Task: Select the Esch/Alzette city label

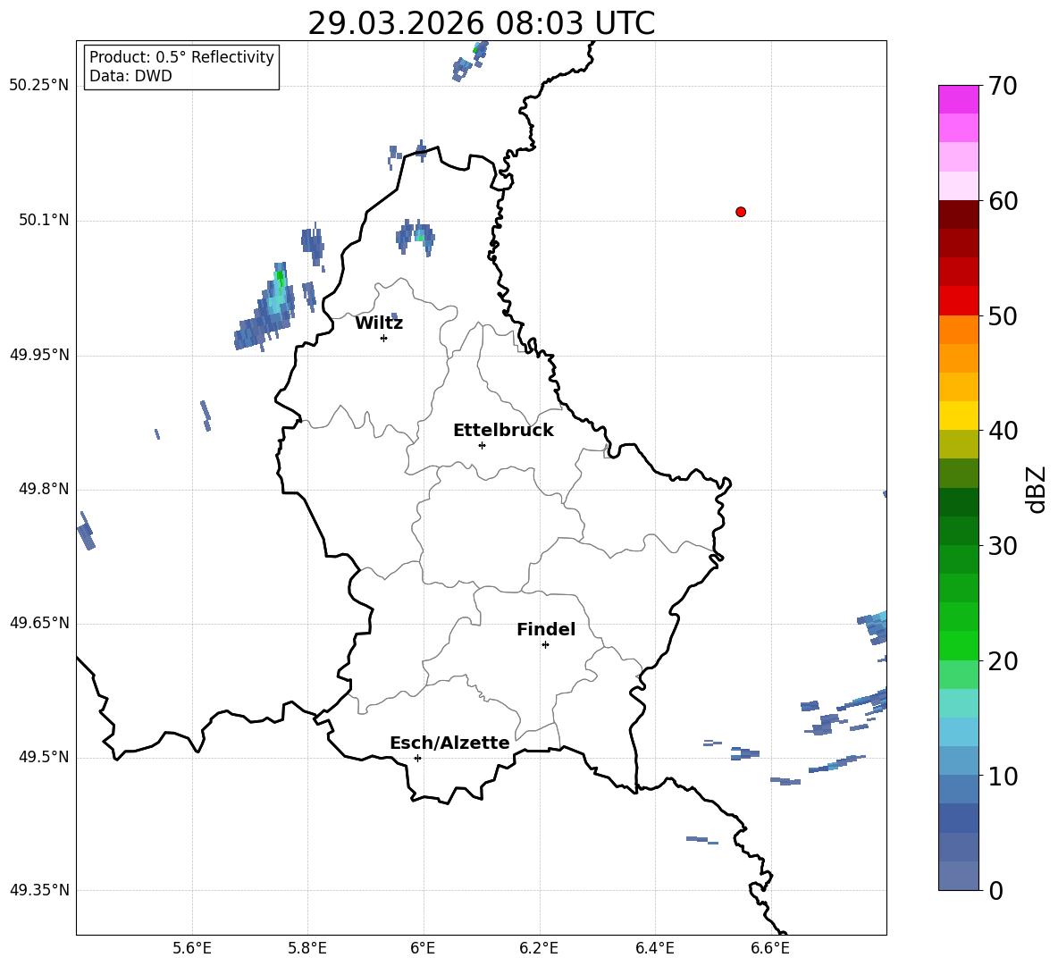Action: pyautogui.click(x=449, y=743)
